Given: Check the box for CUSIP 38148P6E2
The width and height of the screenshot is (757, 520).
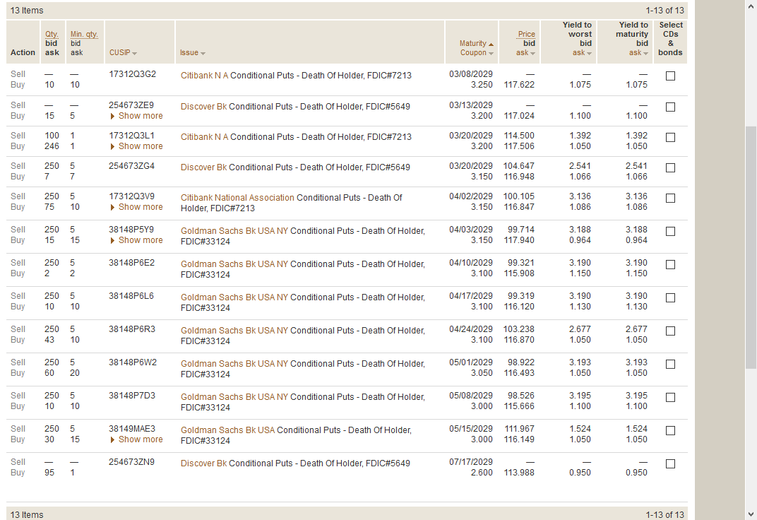Looking at the screenshot, I should 670,264.
